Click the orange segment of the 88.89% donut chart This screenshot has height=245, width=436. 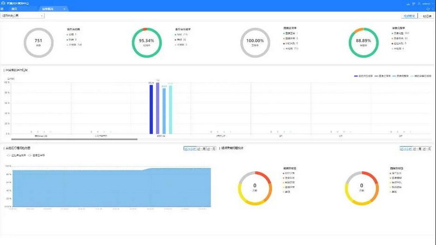coord(356,30)
